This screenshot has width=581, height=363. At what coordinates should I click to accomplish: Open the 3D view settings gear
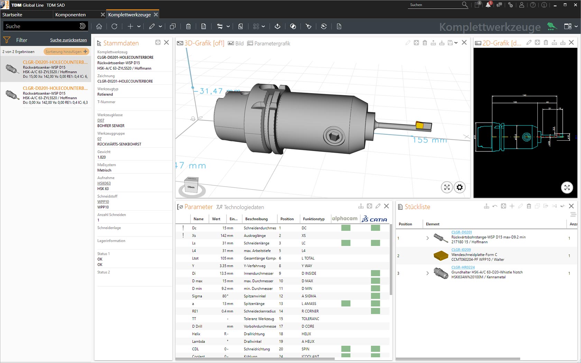459,187
